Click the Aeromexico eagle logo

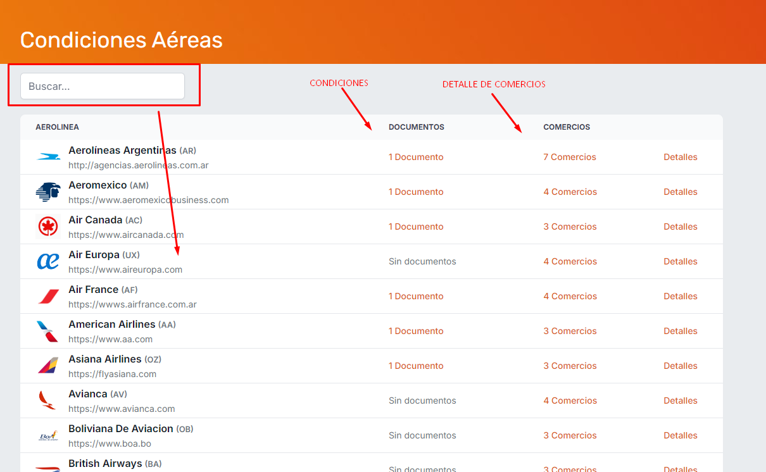48,192
